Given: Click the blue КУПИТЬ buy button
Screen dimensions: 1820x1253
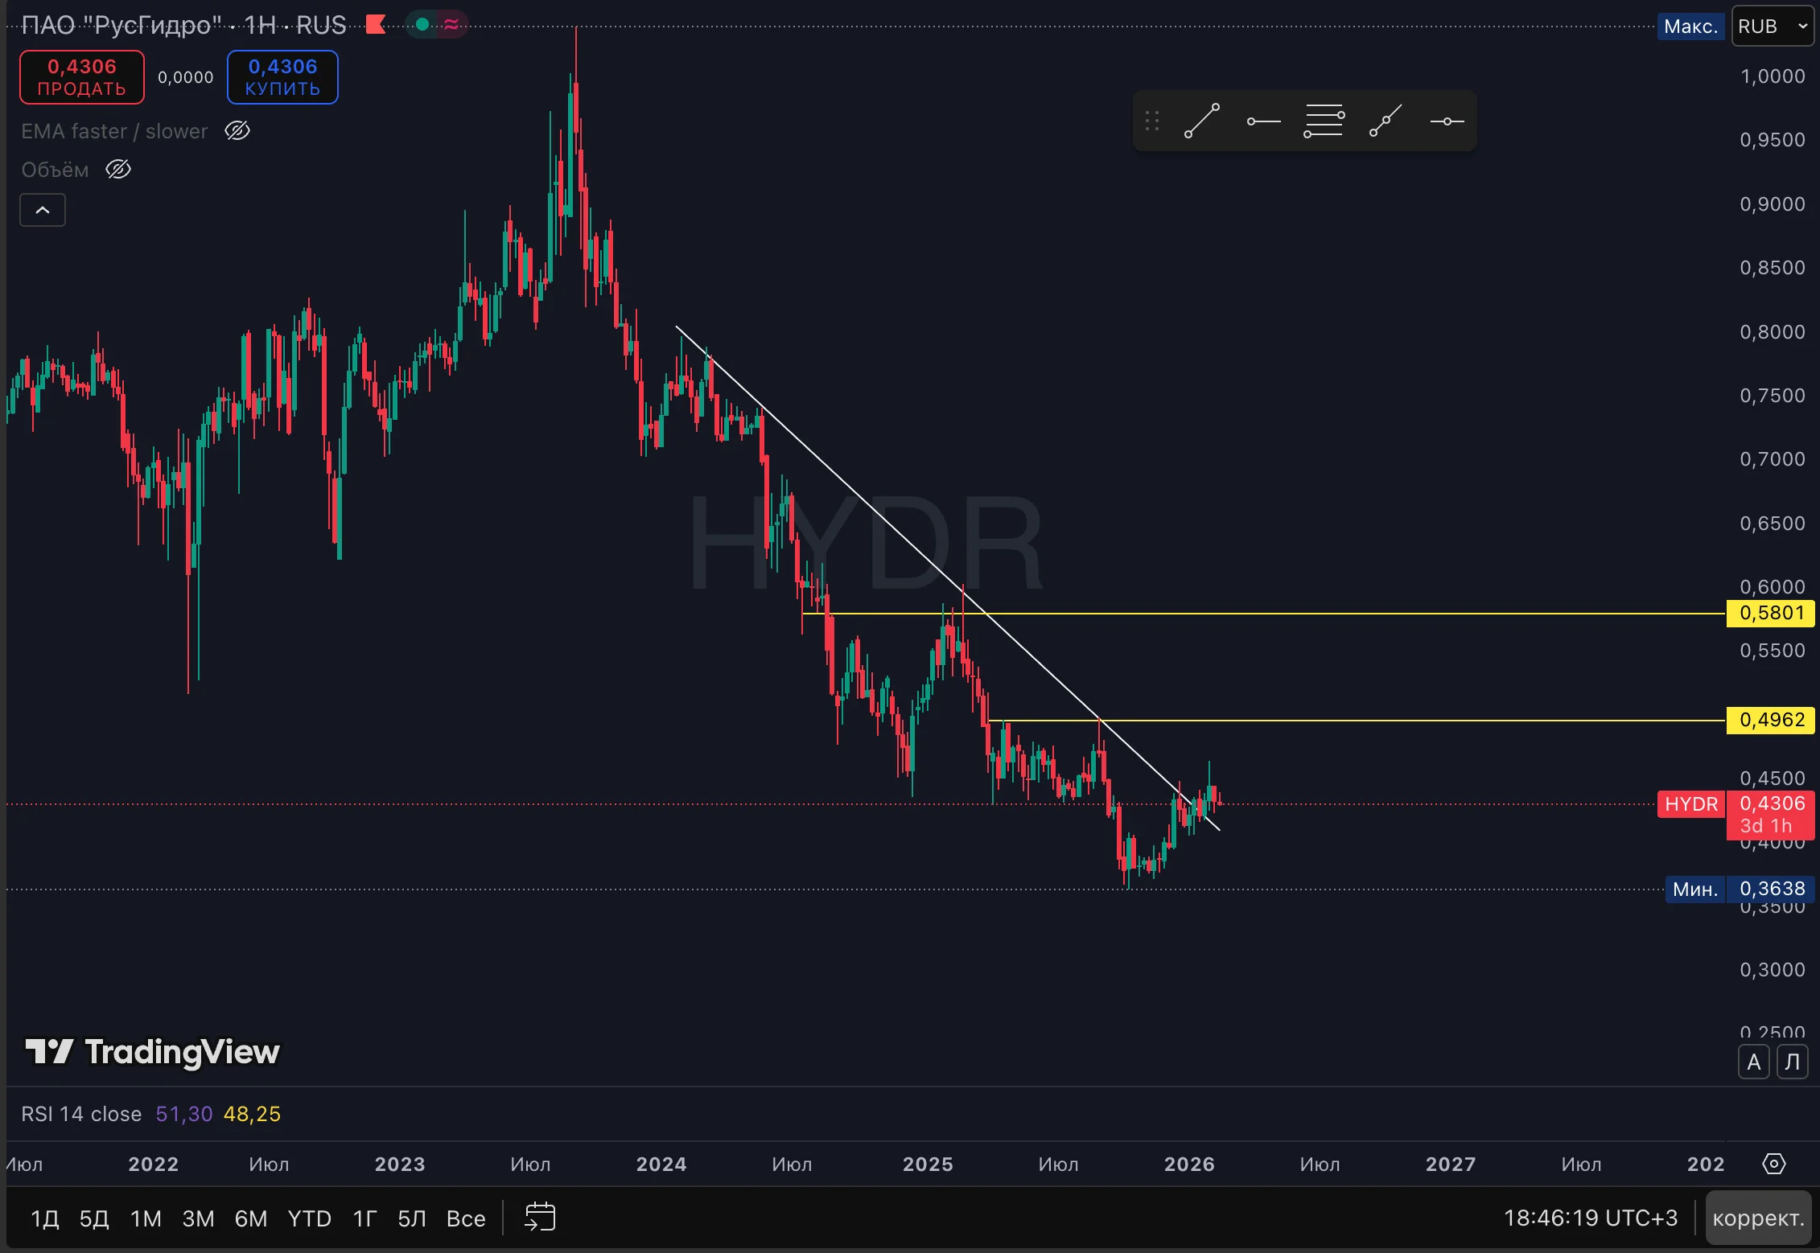Looking at the screenshot, I should (282, 77).
